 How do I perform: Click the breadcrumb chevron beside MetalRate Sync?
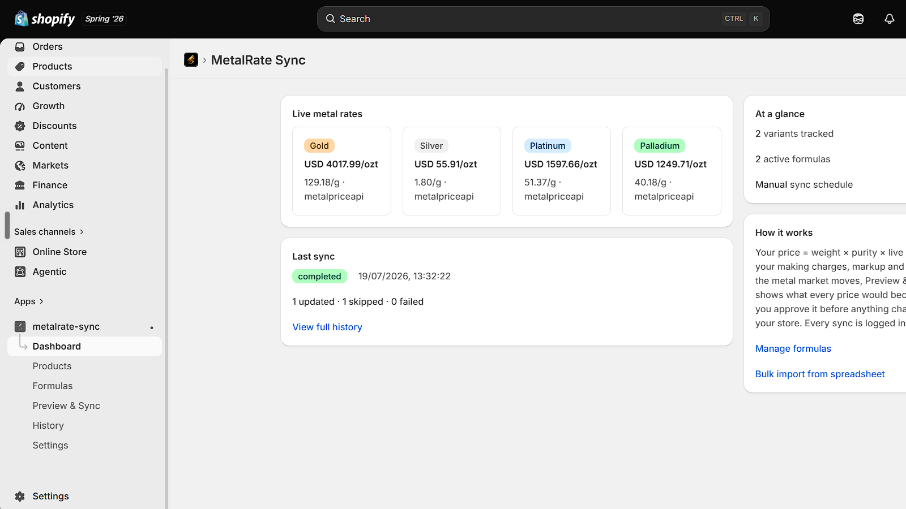tap(204, 60)
